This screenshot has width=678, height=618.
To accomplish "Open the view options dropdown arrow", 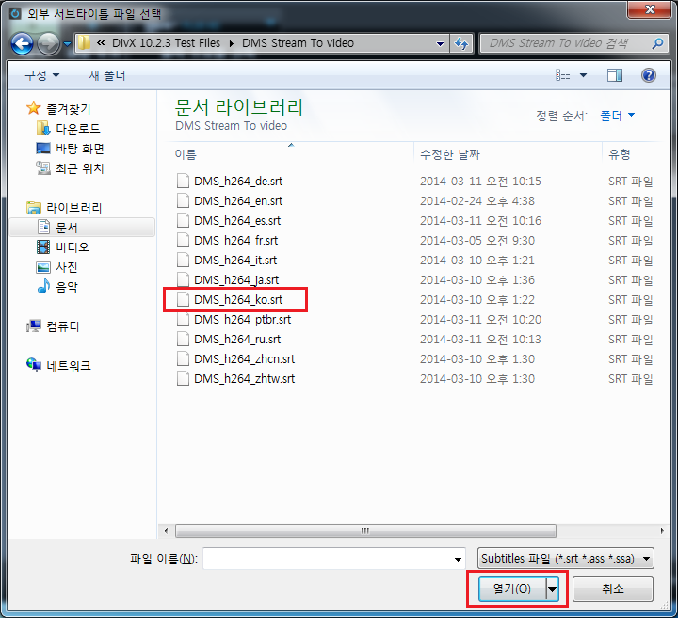I will pyautogui.click(x=583, y=75).
